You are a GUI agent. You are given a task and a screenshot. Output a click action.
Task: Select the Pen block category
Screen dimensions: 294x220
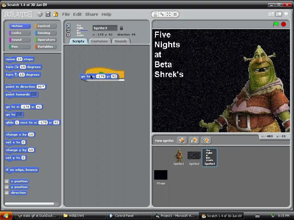tap(20, 47)
